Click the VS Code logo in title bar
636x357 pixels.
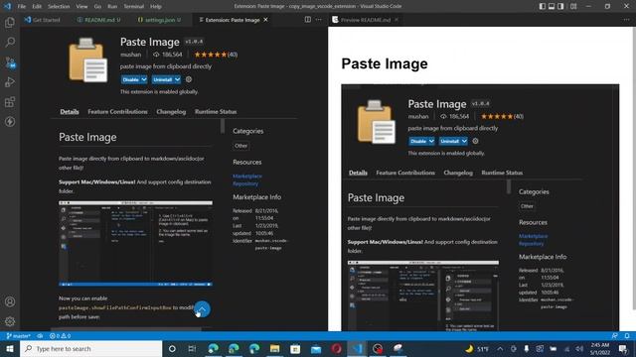pos(7,6)
